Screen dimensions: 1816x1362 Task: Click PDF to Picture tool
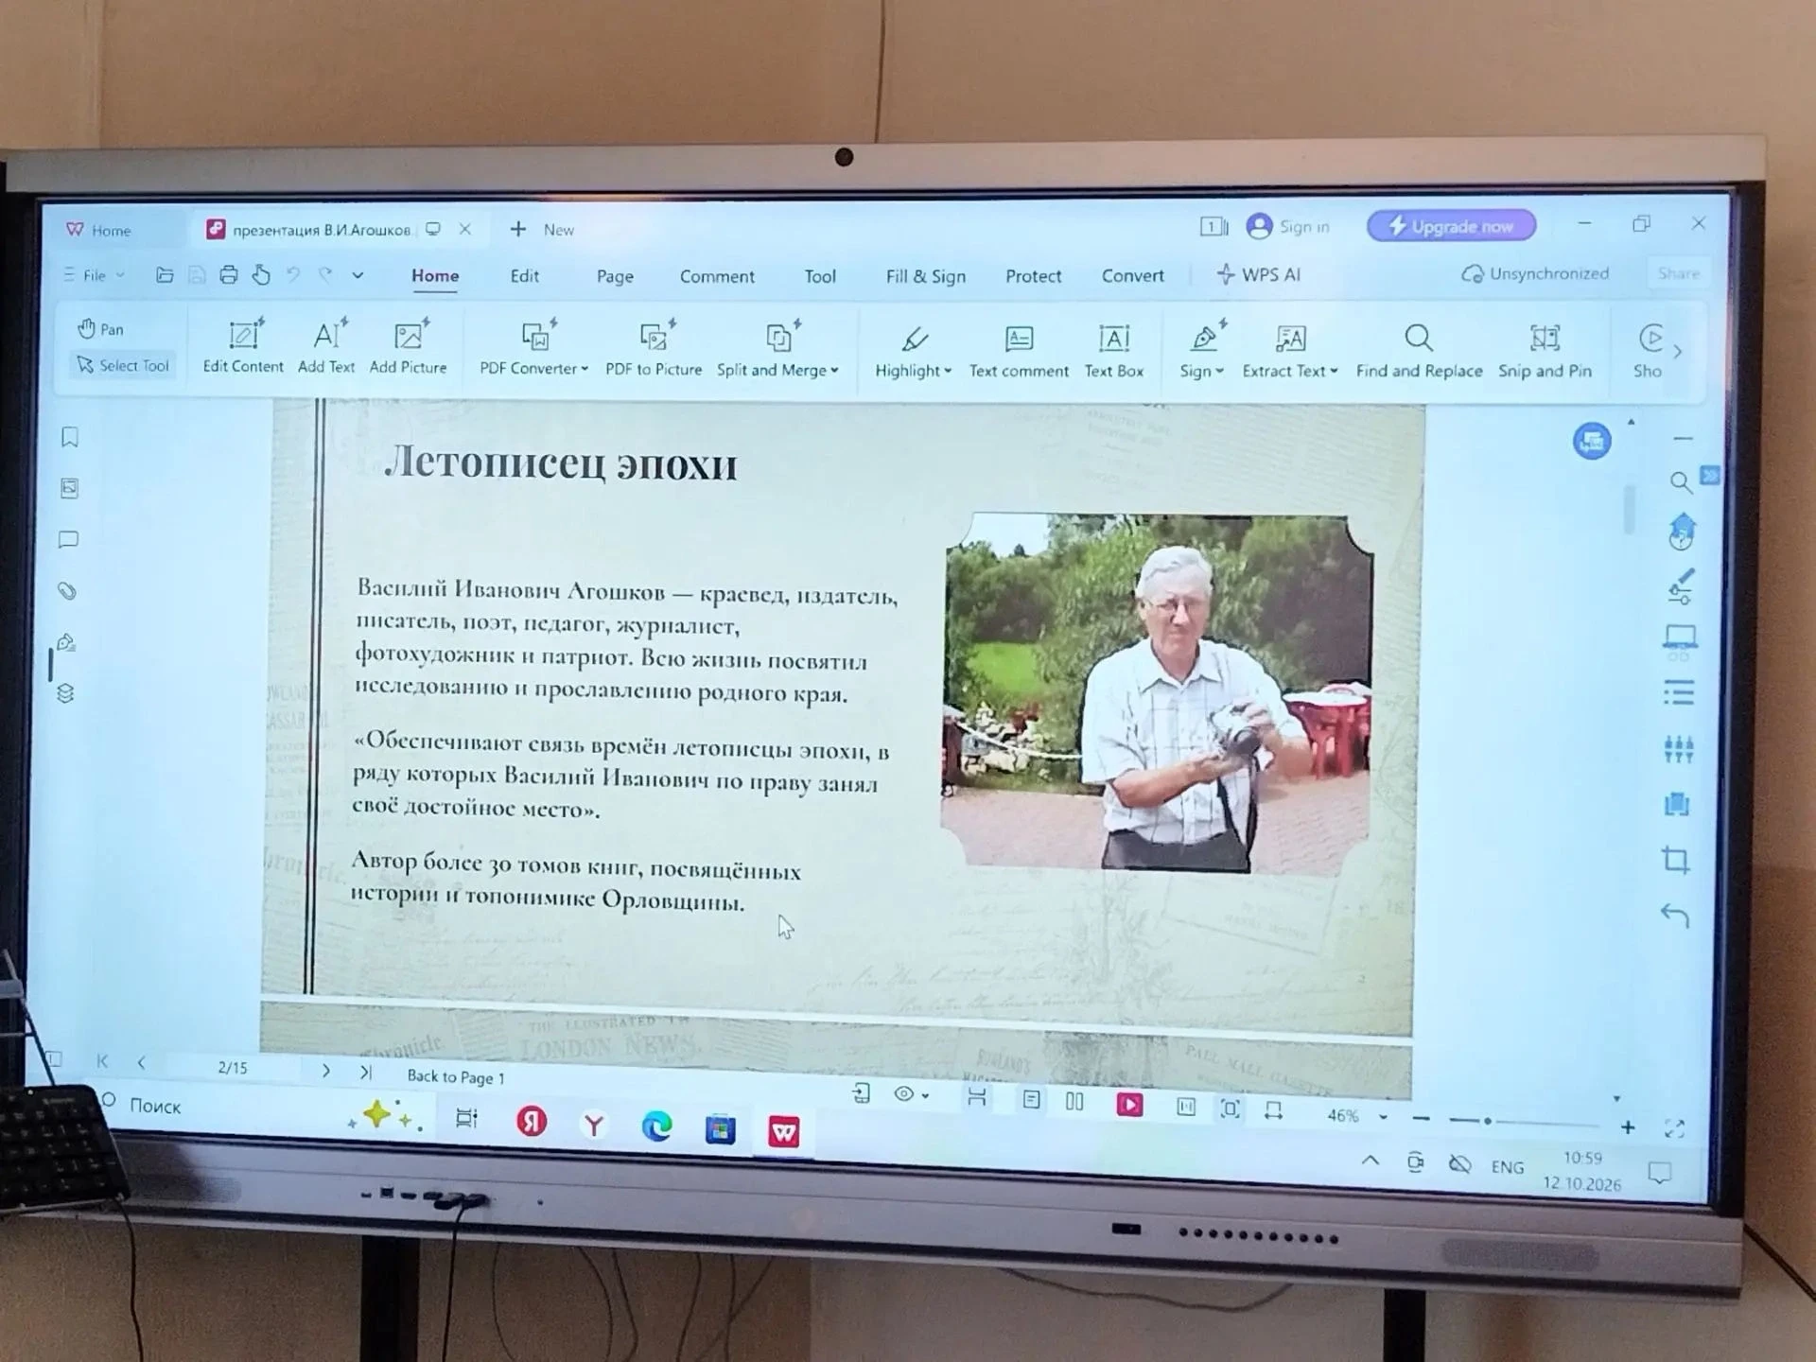(654, 348)
